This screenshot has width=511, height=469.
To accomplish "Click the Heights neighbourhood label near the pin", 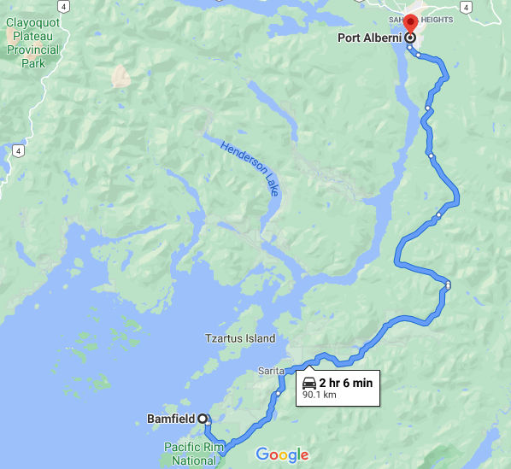I will tap(437, 20).
